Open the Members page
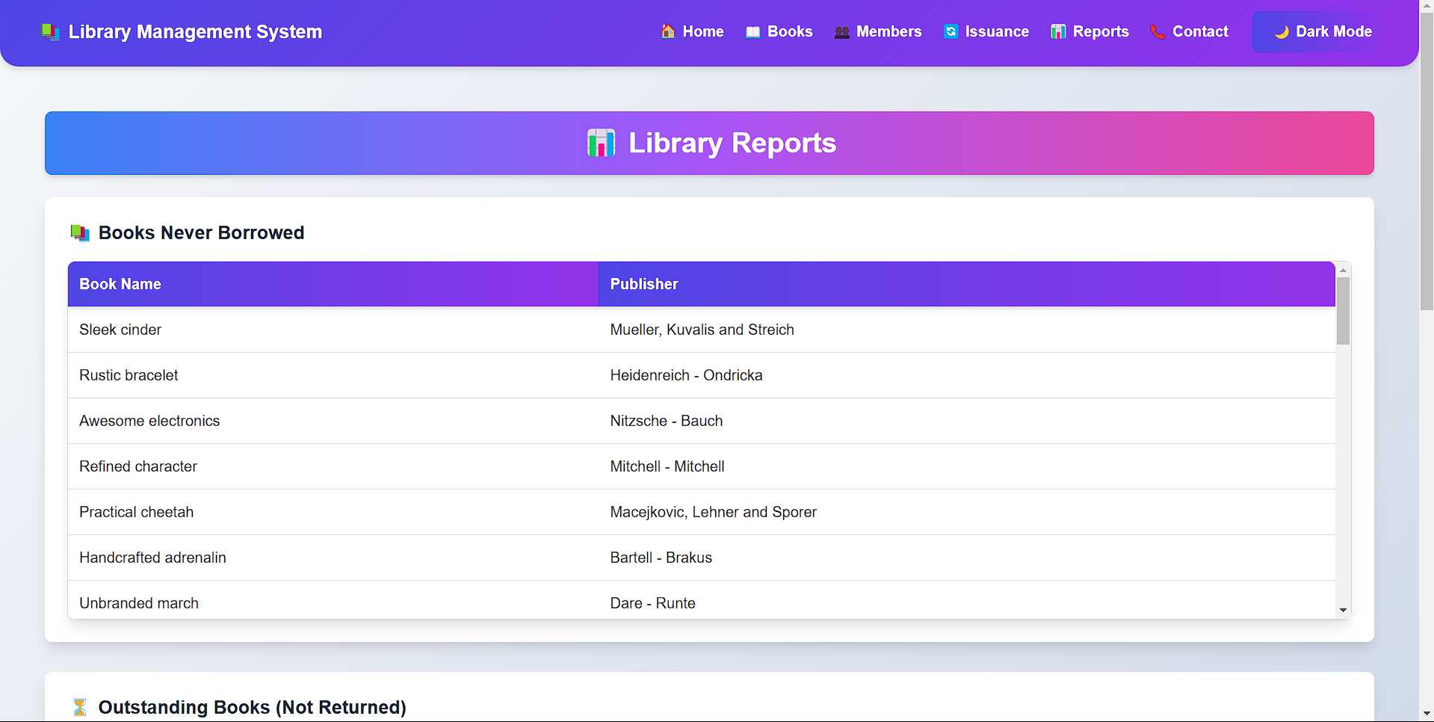 [878, 31]
